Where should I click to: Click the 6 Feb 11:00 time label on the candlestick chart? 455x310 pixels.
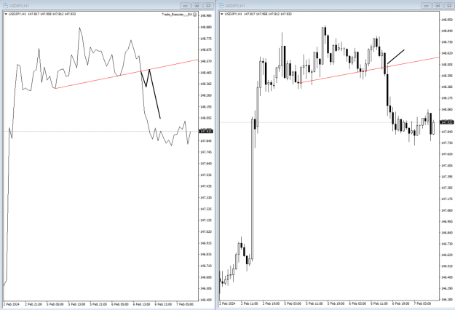pos(379,303)
